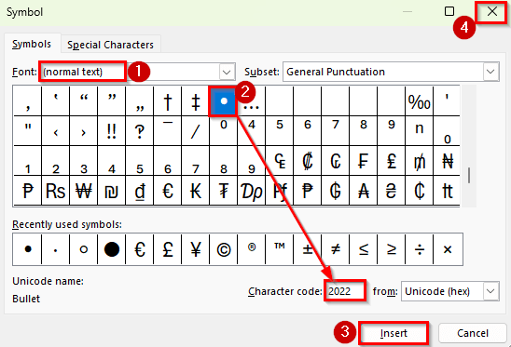The width and height of the screenshot is (511, 347).
Task: Switch to the Special Characters tab
Action: coord(110,45)
